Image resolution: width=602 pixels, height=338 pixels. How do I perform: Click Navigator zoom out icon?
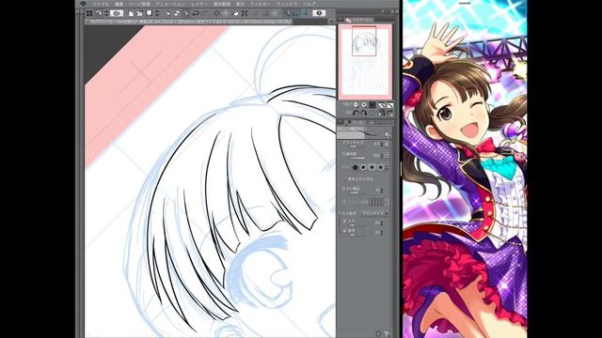tap(356, 104)
